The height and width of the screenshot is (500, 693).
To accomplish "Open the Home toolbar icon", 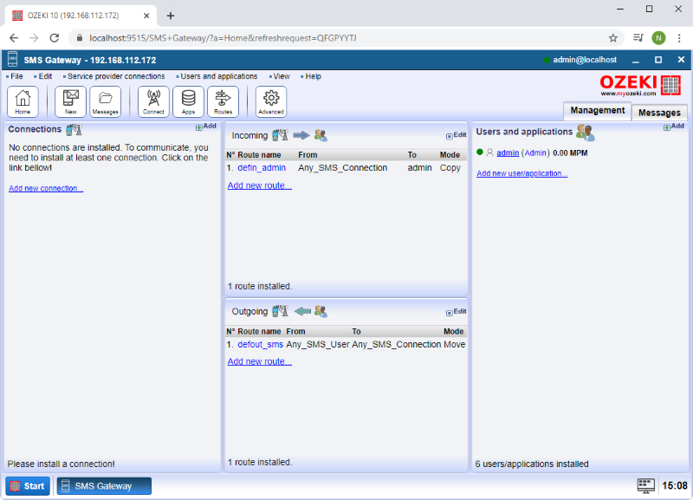I will [23, 101].
